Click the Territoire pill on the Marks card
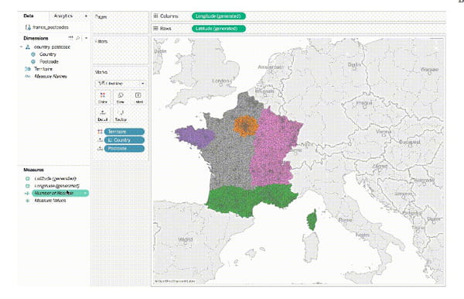 tap(125, 132)
